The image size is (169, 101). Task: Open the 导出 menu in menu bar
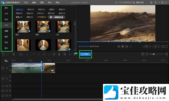[x=50, y=2]
